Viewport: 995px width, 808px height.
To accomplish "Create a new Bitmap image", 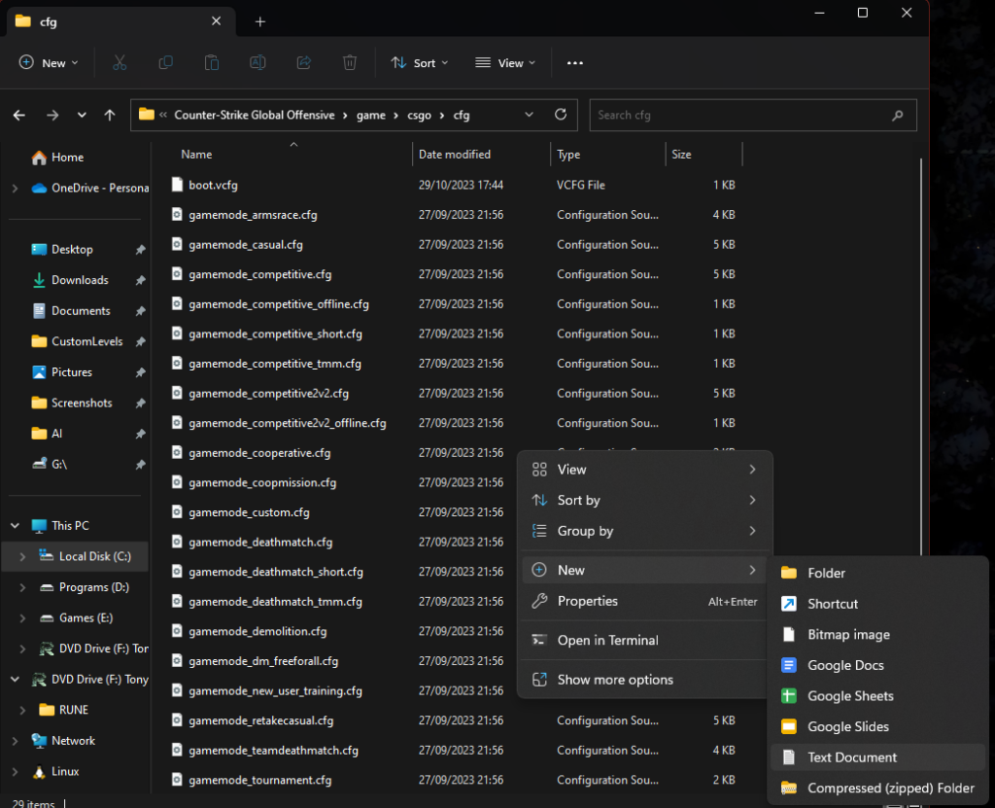I will tap(877, 635).
